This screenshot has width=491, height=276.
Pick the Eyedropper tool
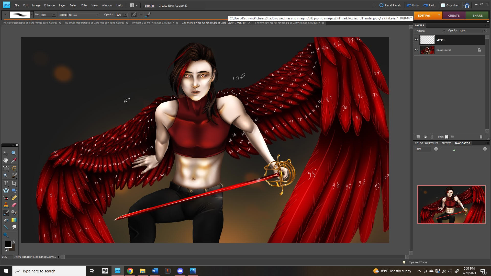(14, 160)
